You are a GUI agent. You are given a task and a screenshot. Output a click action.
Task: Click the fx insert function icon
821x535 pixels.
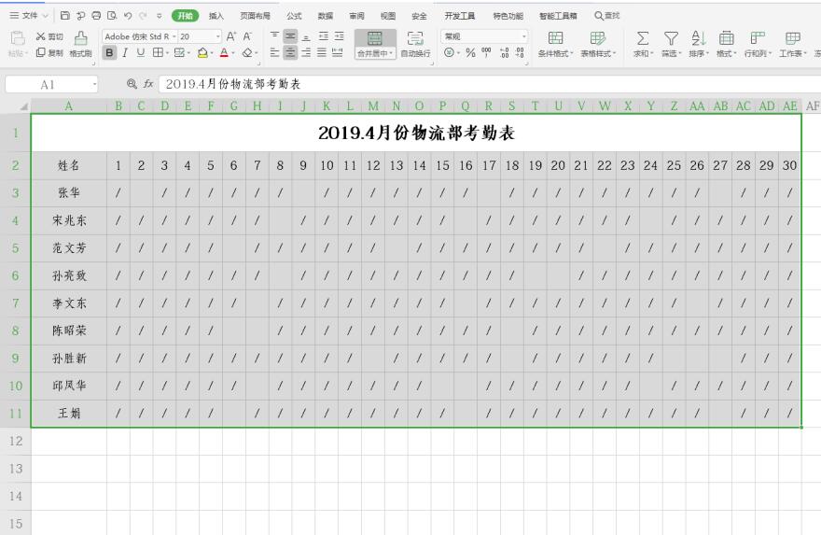(x=148, y=84)
